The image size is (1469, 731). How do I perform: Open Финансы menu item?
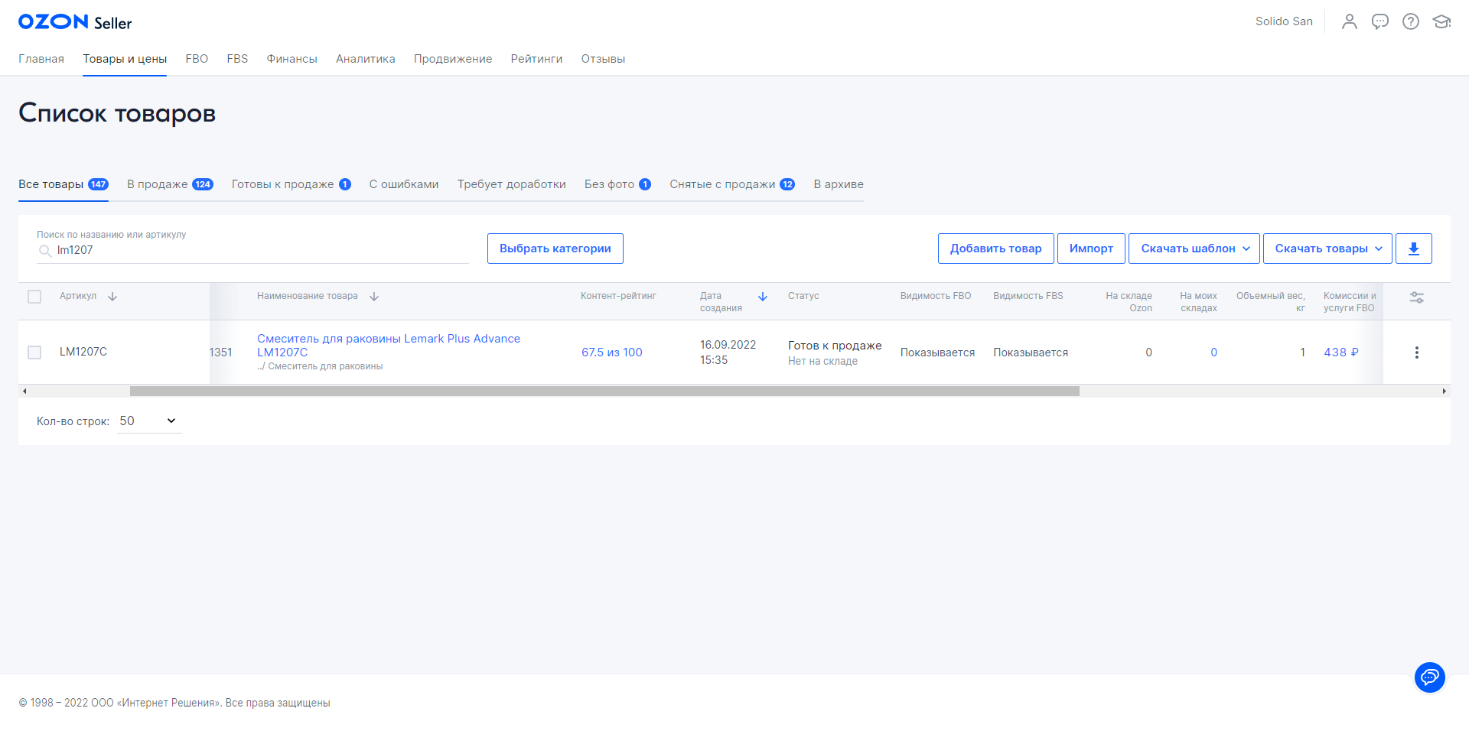[292, 59]
